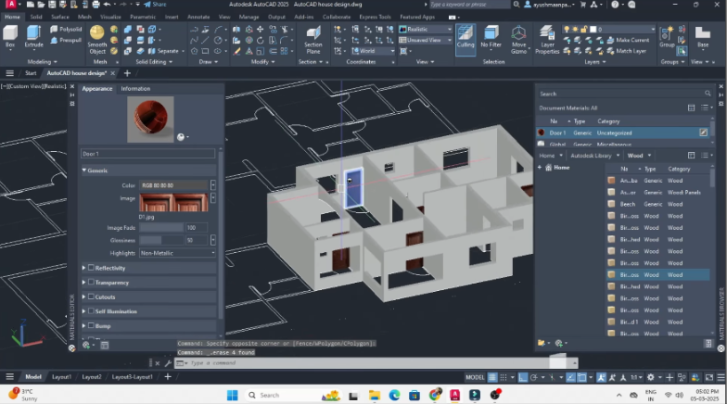This screenshot has width=727, height=404.
Task: Collapse the Generic properties section
Action: [x=84, y=170]
